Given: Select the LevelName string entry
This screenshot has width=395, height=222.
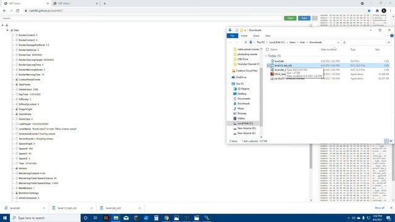Looking at the screenshot, I should [x=48, y=129].
